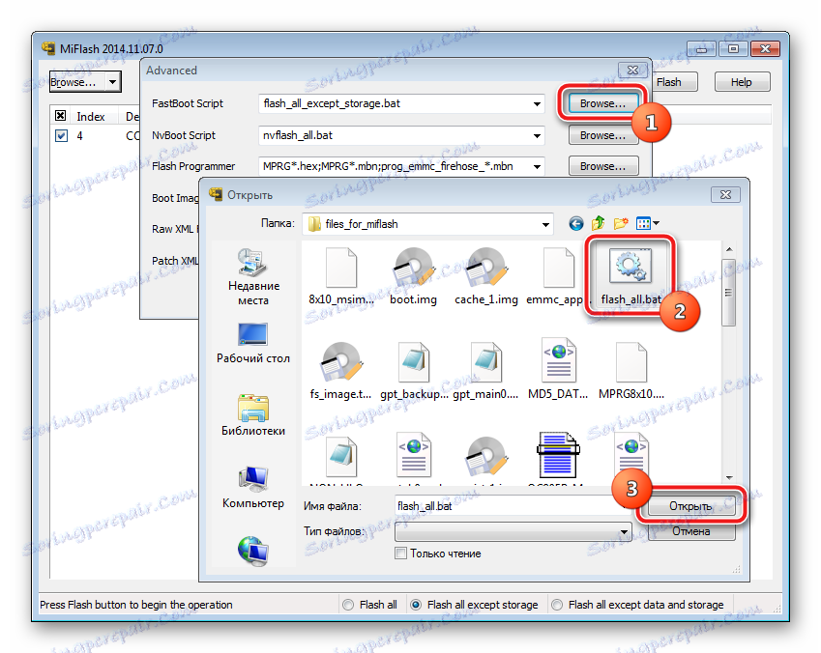The height and width of the screenshot is (653, 821).
Task: Create a new folder in the Открыть dialog
Action: tap(621, 224)
